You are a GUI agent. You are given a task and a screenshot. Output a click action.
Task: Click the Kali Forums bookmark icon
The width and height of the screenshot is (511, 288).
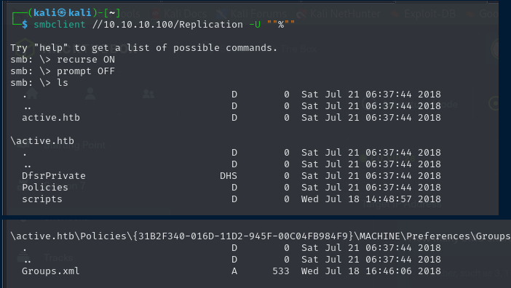click(x=221, y=14)
